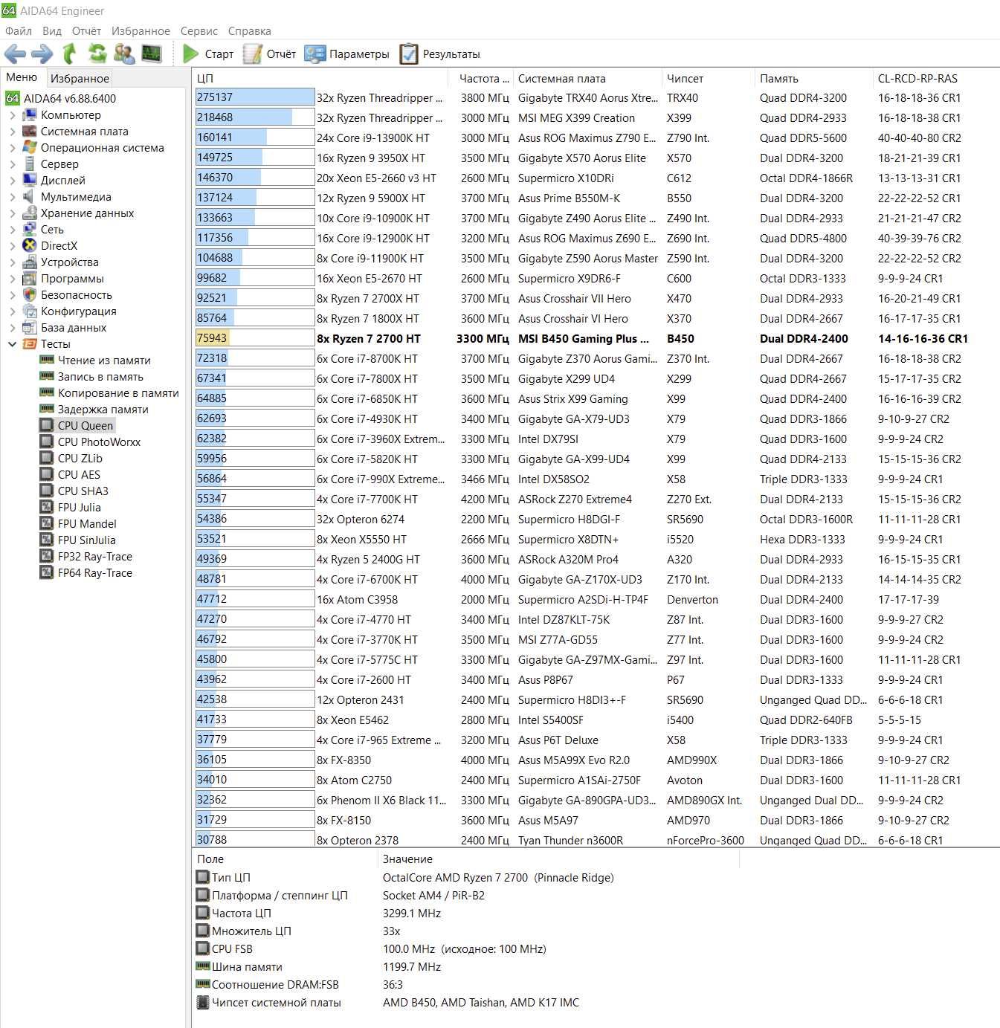The width and height of the screenshot is (1000, 1028).
Task: Expand the Операционная система tree node
Action: pyautogui.click(x=12, y=148)
